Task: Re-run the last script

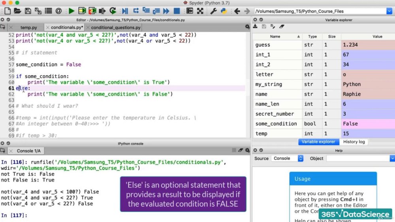Action: coord(113,11)
